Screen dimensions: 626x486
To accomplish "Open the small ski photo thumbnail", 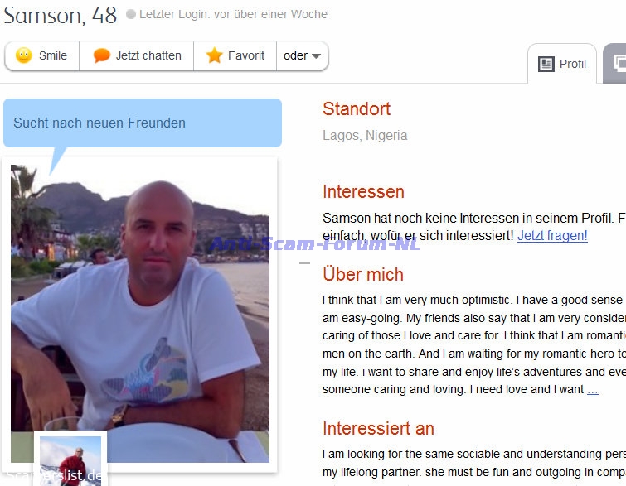I will [70, 460].
